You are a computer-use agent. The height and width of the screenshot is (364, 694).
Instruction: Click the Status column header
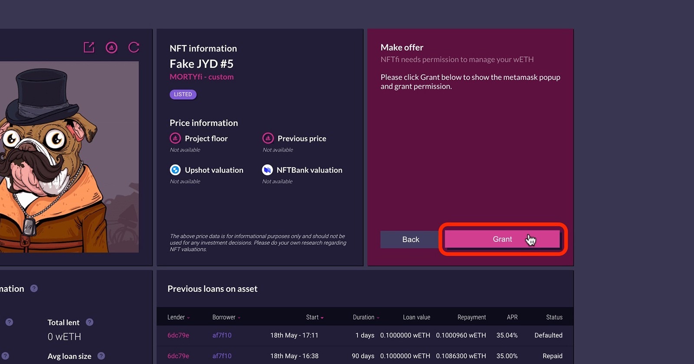(x=554, y=317)
